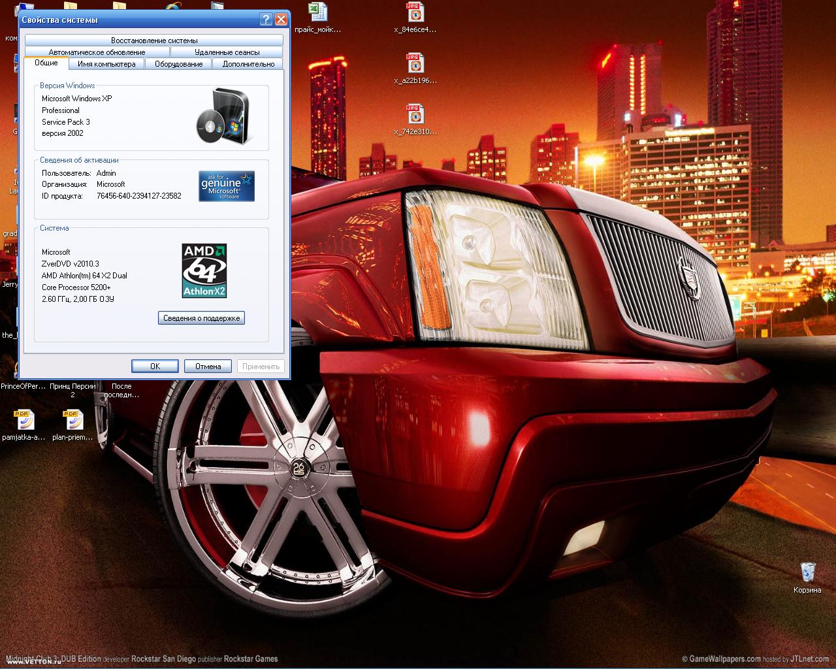Select the Общие tab
836x669 pixels.
click(46, 63)
